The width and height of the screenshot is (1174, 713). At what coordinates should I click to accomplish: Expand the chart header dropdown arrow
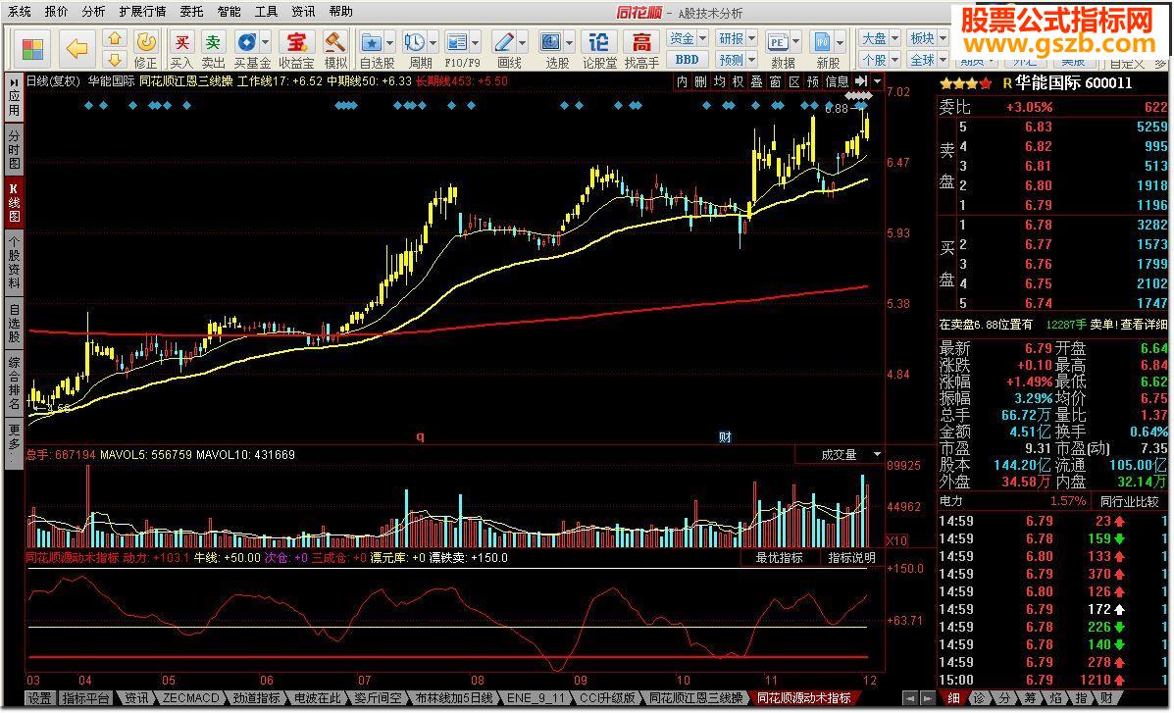click(878, 80)
